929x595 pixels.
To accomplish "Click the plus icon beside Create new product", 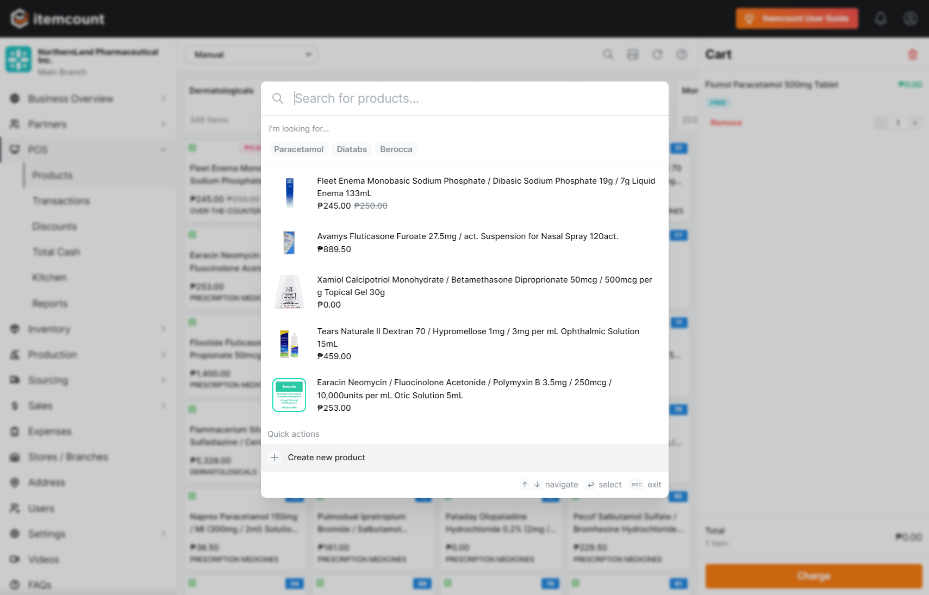I will pos(275,458).
